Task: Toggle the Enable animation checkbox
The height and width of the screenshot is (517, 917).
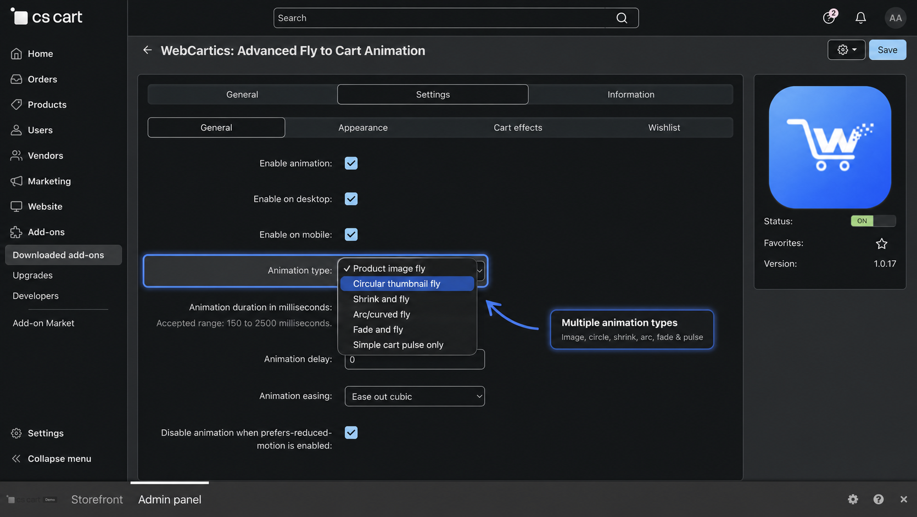Action: [351, 163]
